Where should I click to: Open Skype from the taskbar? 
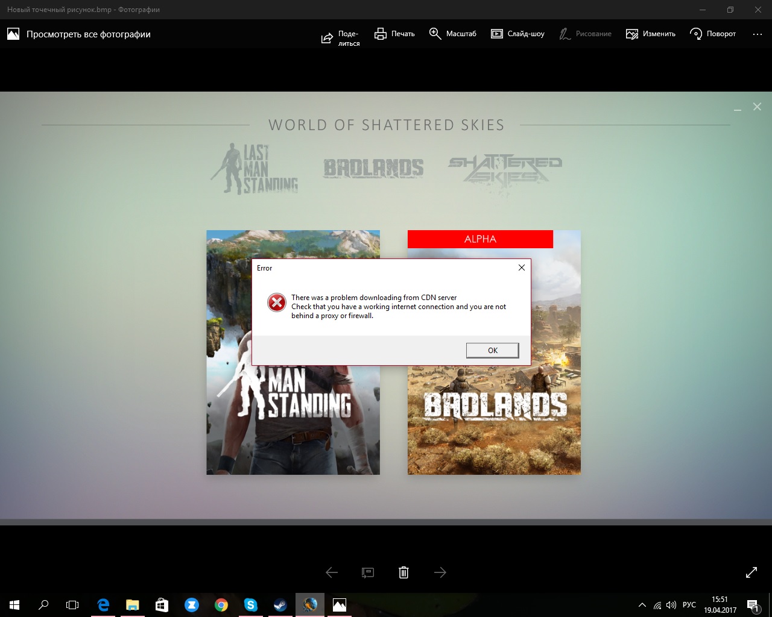click(x=250, y=605)
